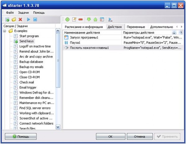Remove action with red minus icon
Viewport: 186px width, 144px height.
point(81,20)
